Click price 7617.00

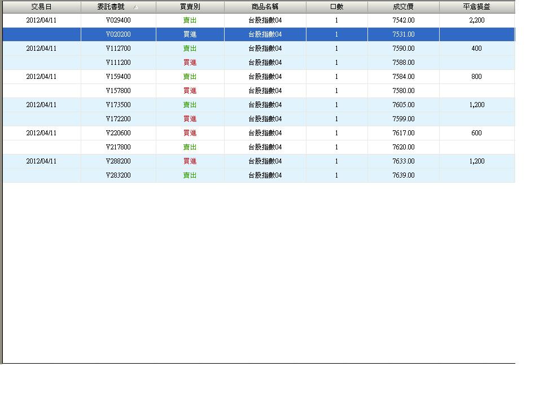404,133
